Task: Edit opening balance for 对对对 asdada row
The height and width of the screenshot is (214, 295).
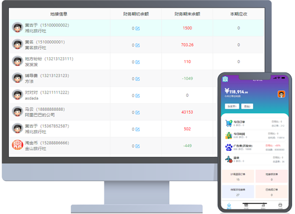Action: click(x=137, y=96)
